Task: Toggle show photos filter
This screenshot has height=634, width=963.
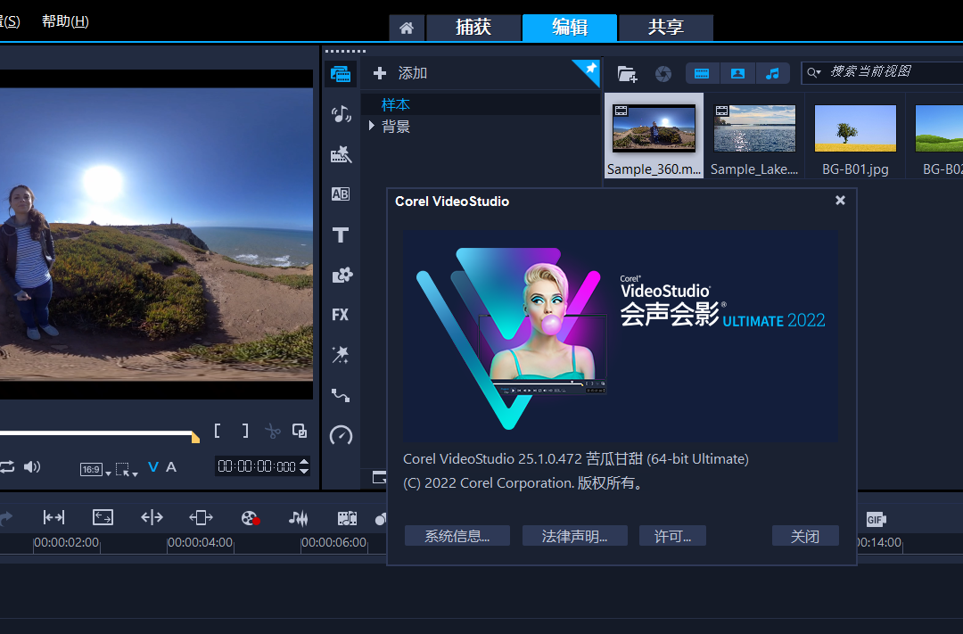Action: click(737, 74)
